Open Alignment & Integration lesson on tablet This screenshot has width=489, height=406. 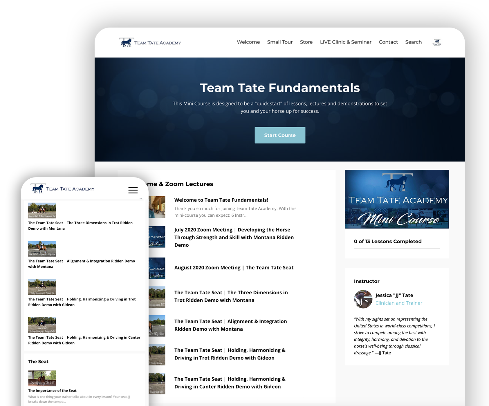pyautogui.click(x=231, y=325)
